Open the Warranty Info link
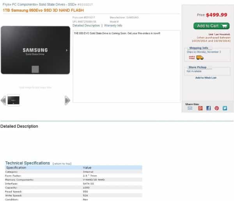Image resolution: width=234 pixels, height=201 pixels. pos(113,25)
